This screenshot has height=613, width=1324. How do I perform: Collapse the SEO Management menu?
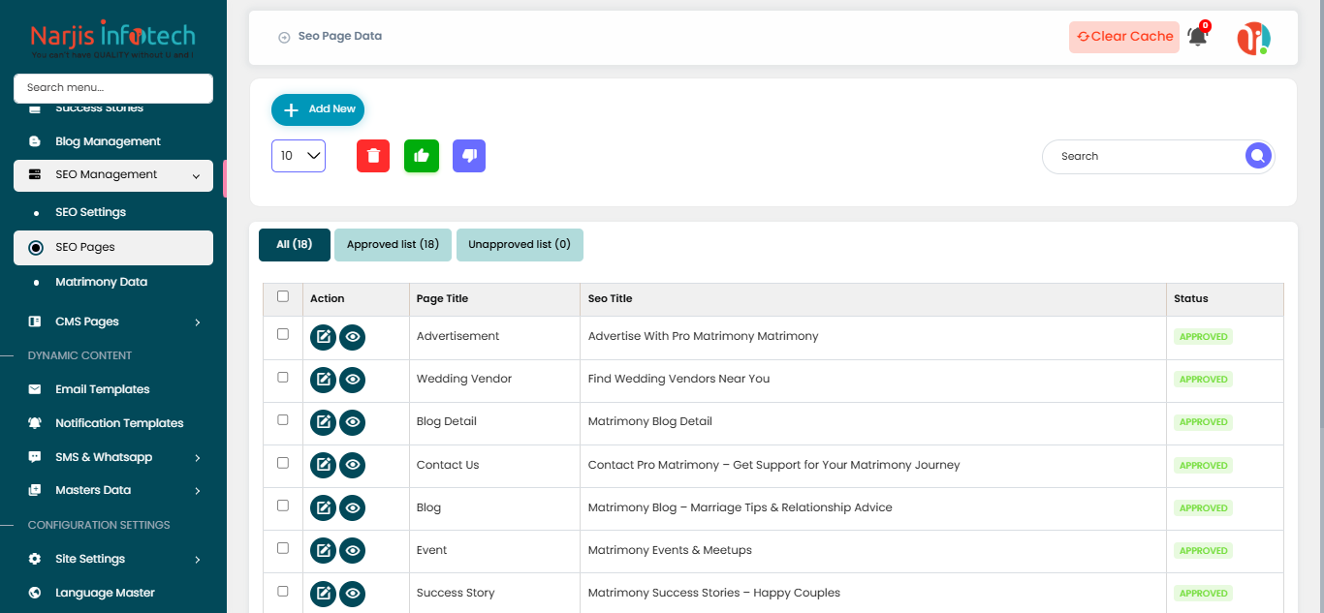113,175
